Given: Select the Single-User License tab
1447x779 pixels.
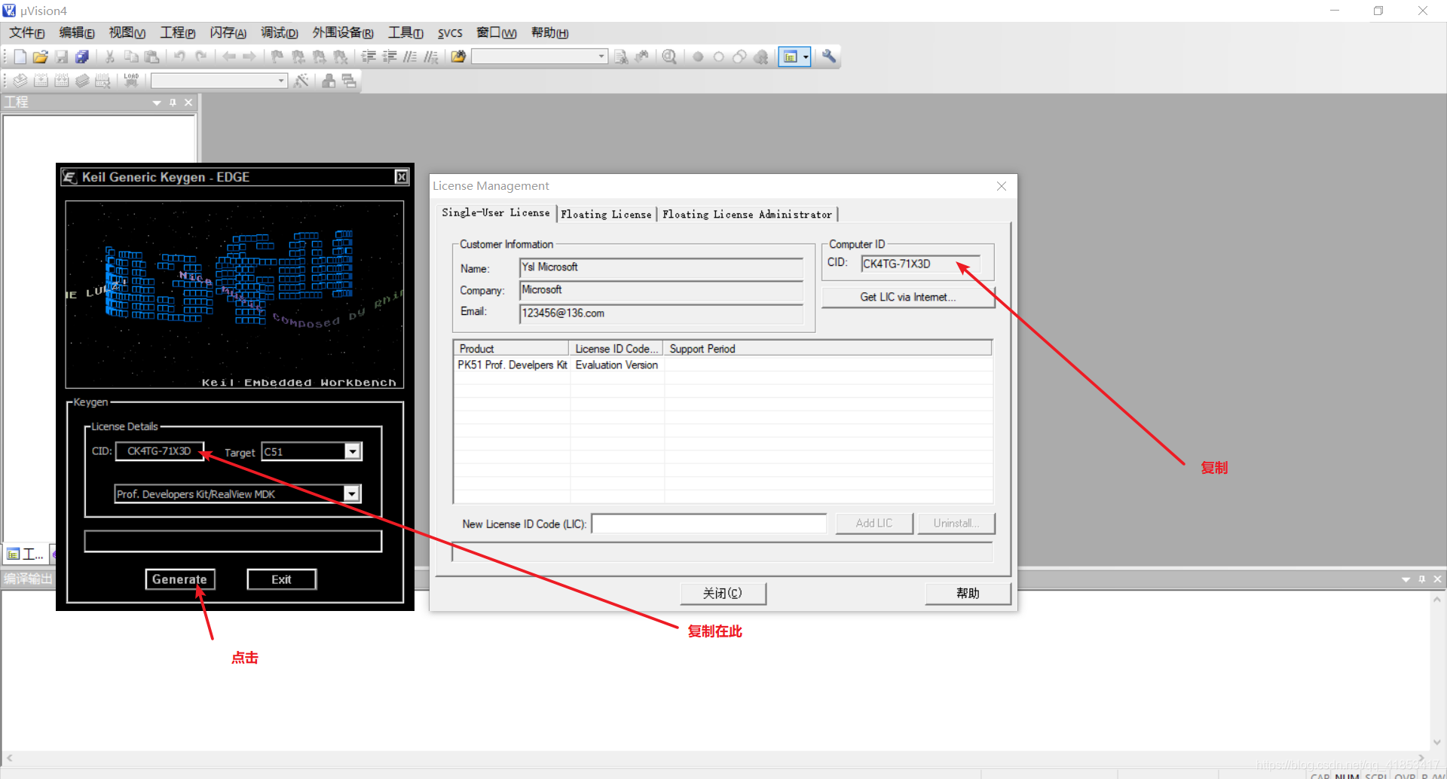Looking at the screenshot, I should pyautogui.click(x=496, y=212).
